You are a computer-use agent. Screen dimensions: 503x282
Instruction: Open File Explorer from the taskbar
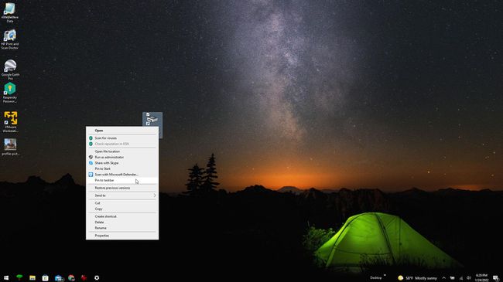(x=33, y=278)
